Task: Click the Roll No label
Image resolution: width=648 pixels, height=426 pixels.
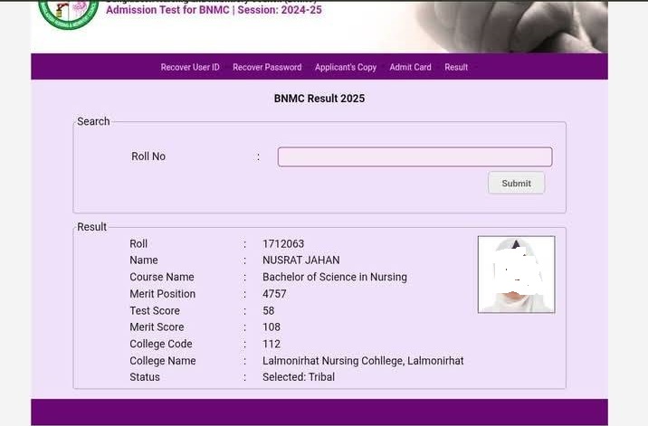Action: (148, 156)
